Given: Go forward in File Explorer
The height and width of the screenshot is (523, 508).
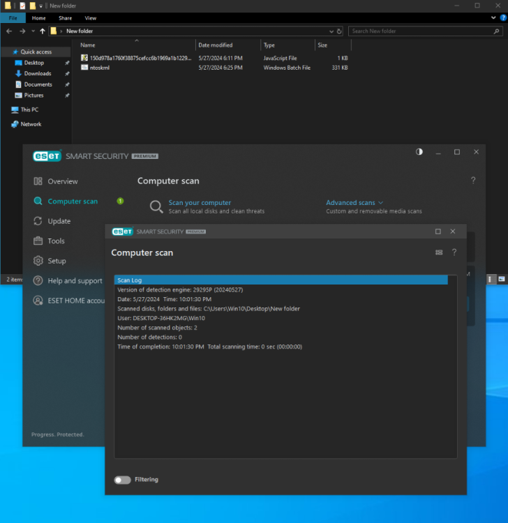Looking at the screenshot, I should pyautogui.click(x=22, y=31).
